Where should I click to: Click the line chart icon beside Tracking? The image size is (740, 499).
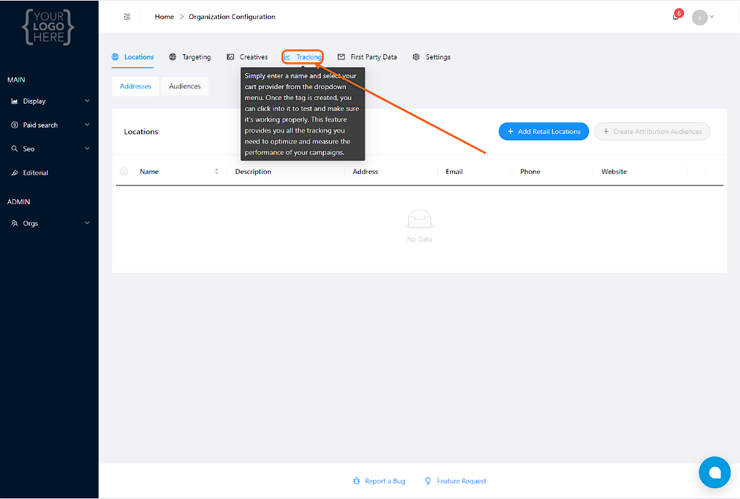pos(287,57)
